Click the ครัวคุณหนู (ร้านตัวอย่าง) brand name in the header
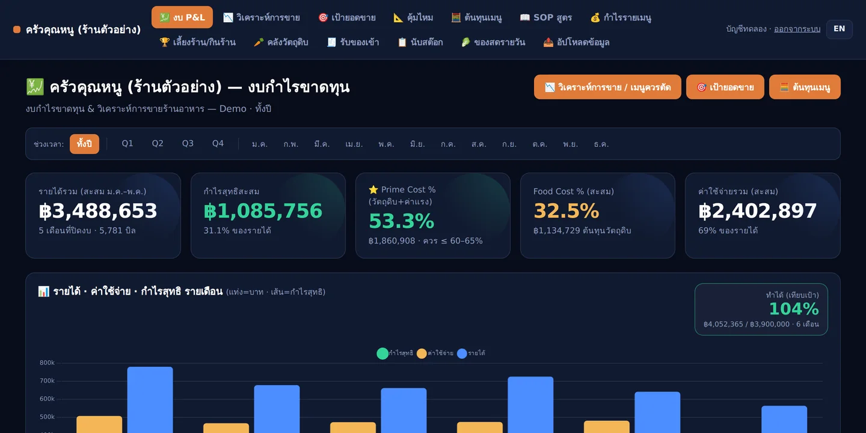The image size is (866, 433). (x=83, y=29)
